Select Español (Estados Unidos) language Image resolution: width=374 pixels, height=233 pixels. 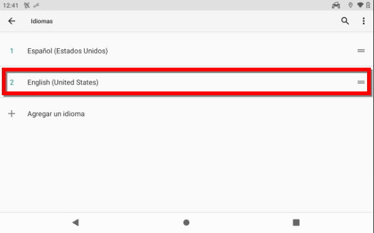(x=67, y=51)
